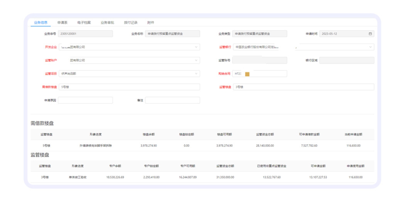Switch to the 业务审批 tab
Image resolution: width=405 pixels, height=202 pixels.
107,23
